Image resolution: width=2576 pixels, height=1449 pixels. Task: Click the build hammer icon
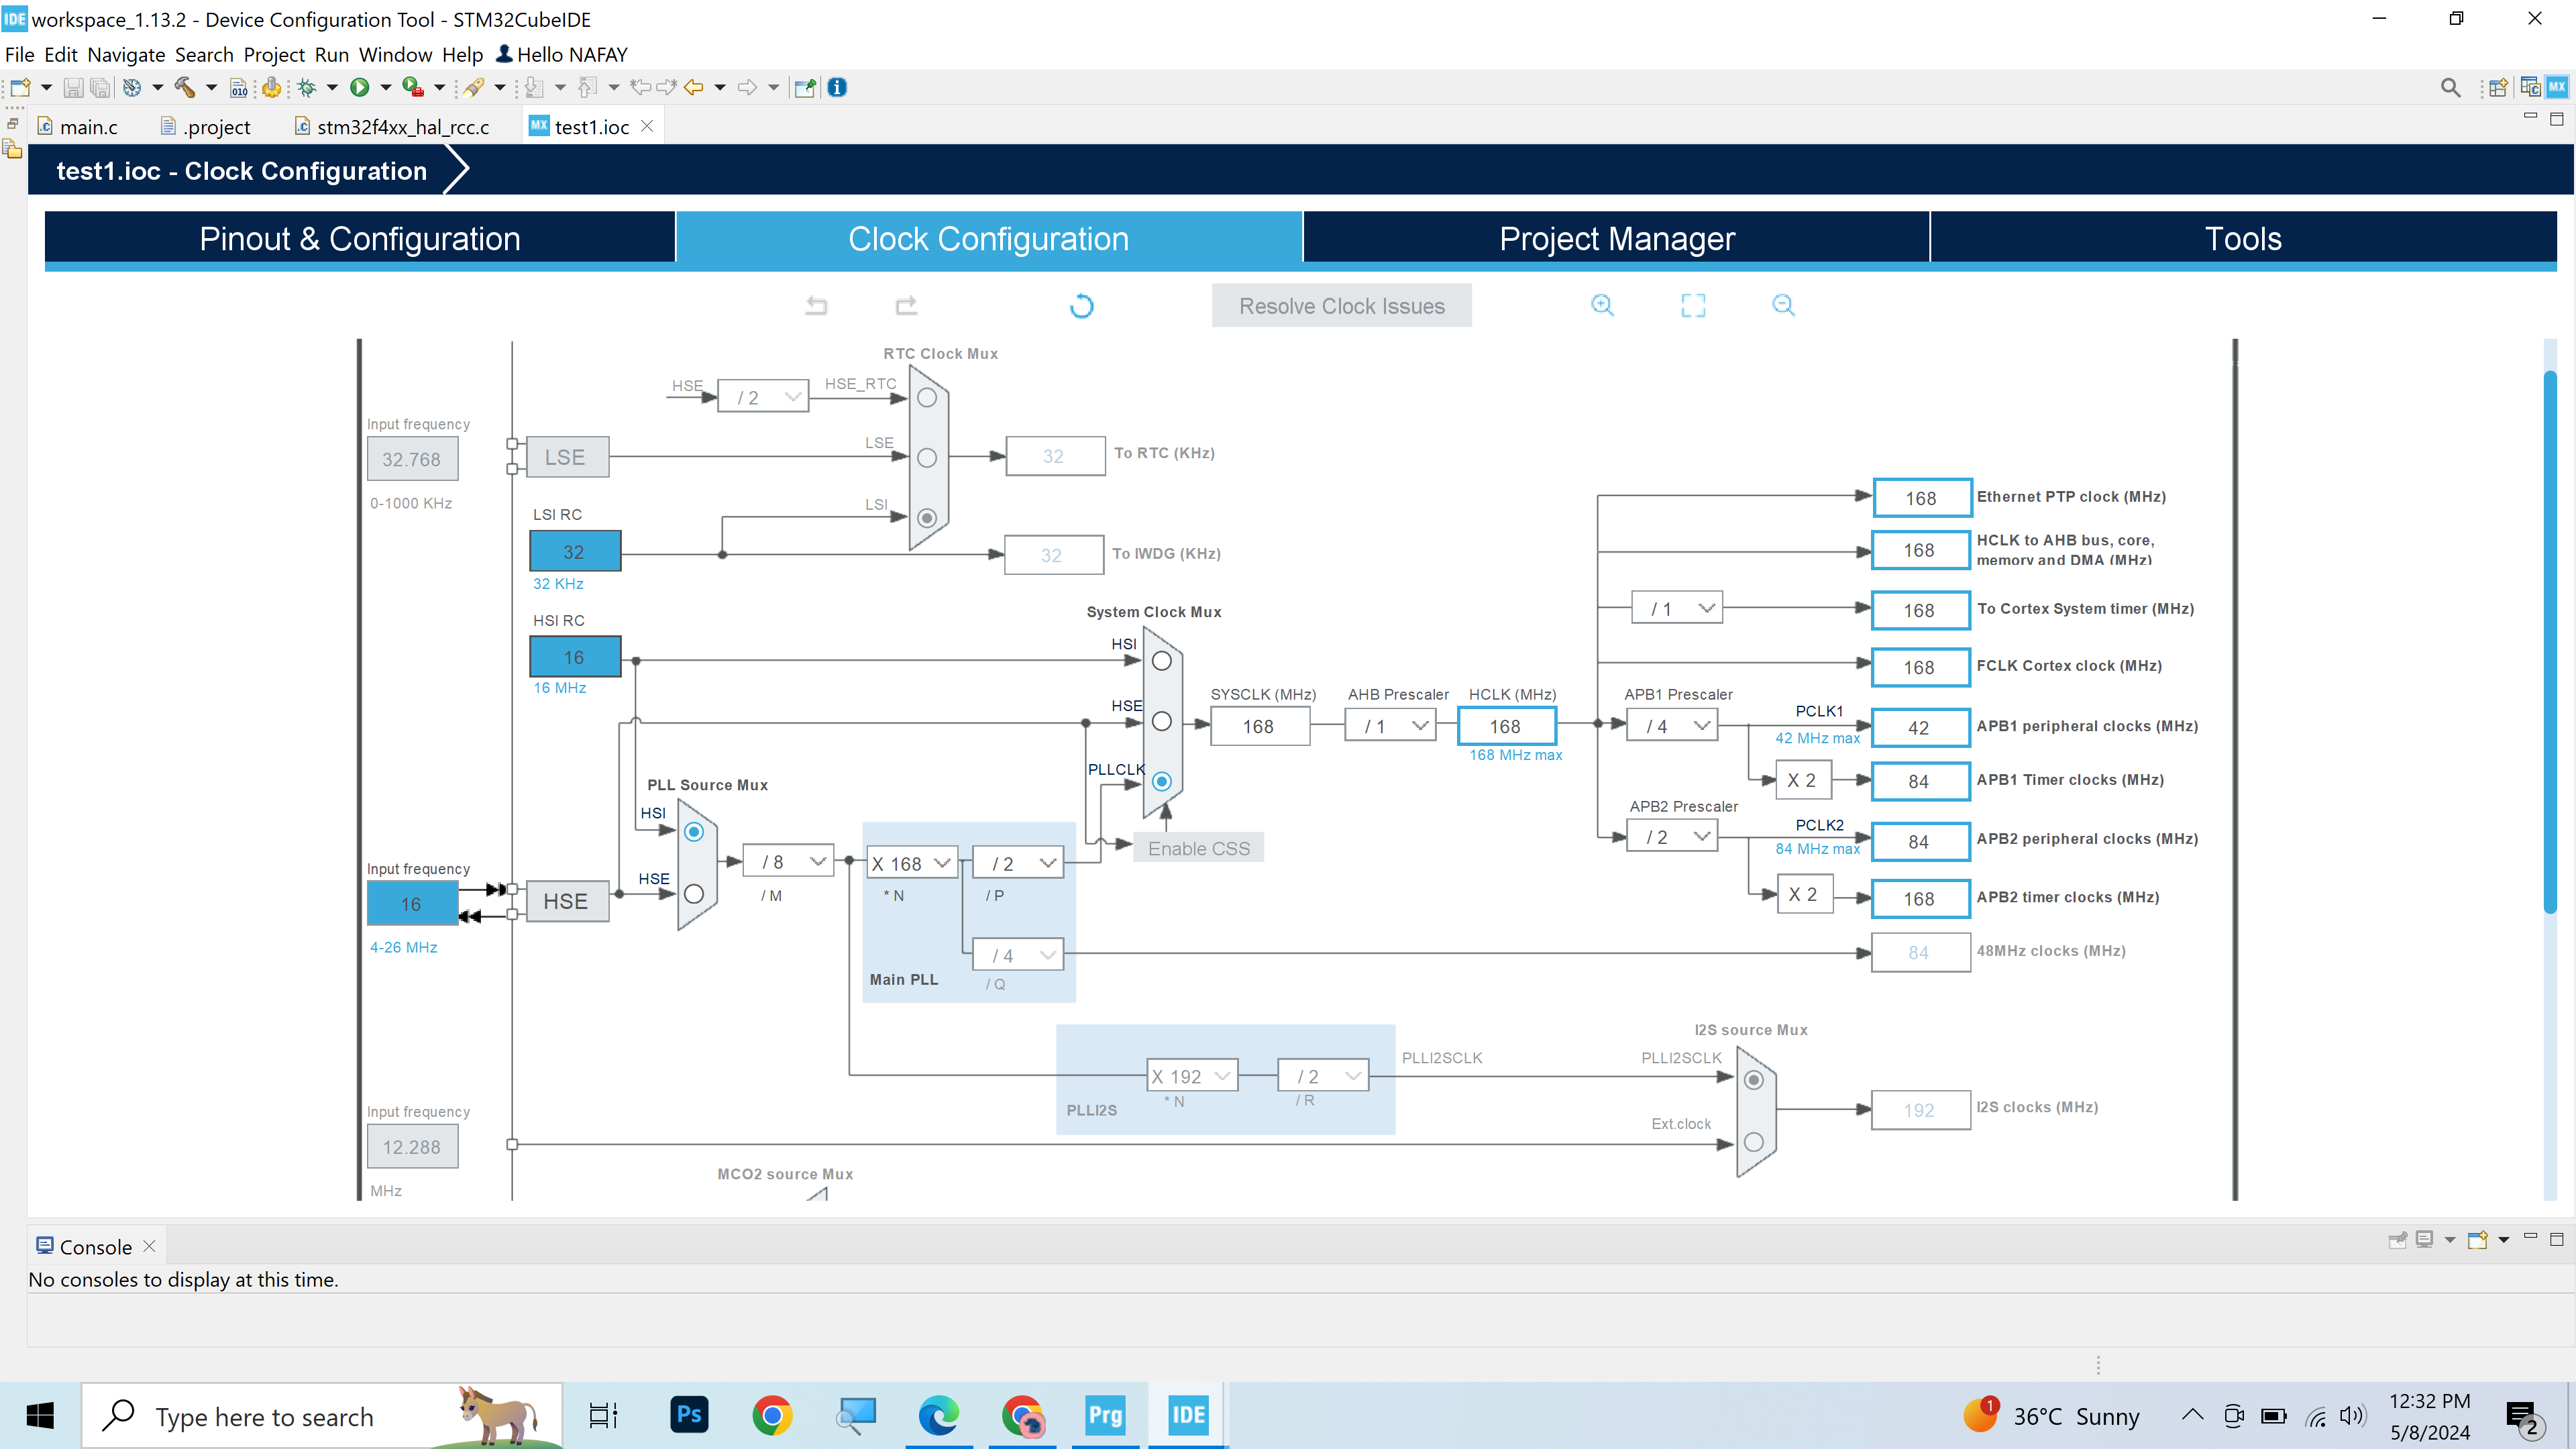[185, 88]
